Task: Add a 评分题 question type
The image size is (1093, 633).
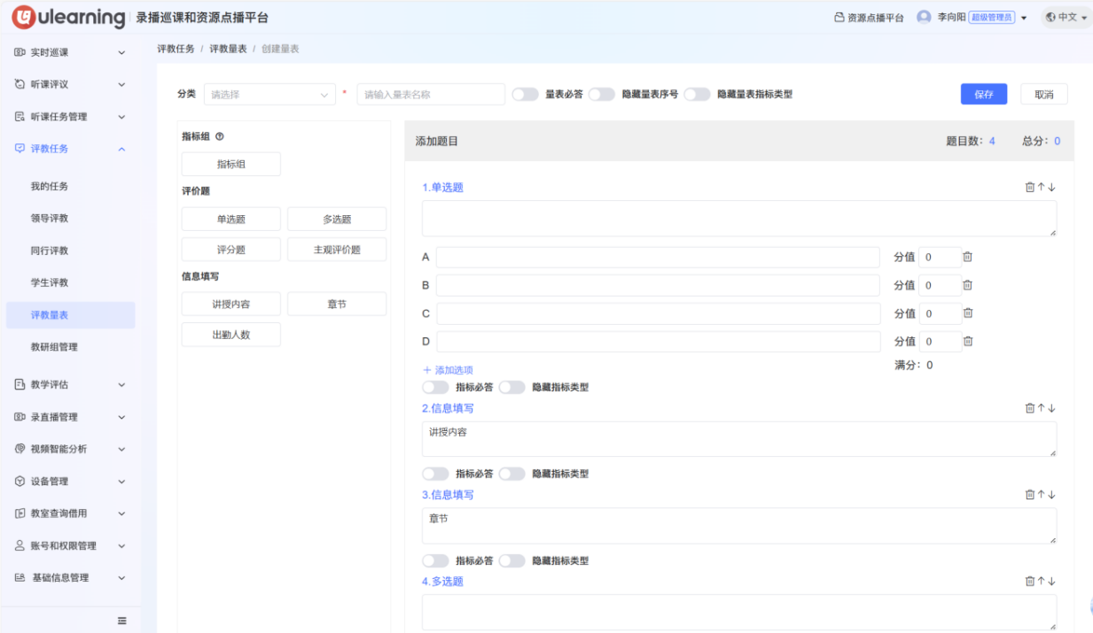Action: point(230,250)
